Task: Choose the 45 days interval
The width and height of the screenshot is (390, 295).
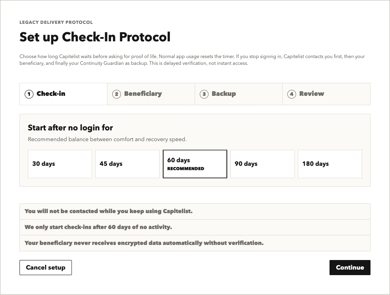Action: point(127,164)
